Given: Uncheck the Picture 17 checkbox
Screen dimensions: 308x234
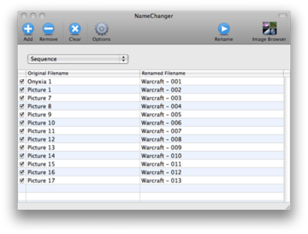Looking at the screenshot, I should (x=22, y=180).
